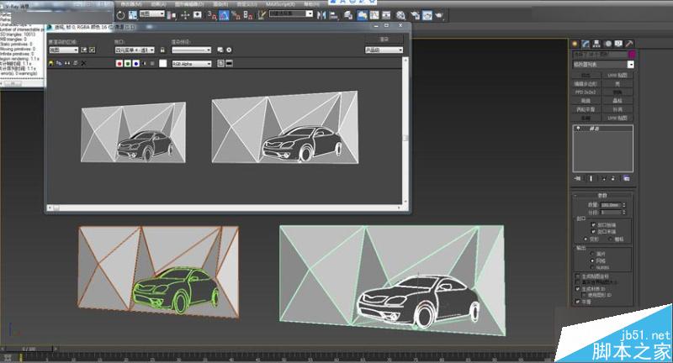
Task: Toggle the Smooth checkbox at panel bottom
Action: 576,302
